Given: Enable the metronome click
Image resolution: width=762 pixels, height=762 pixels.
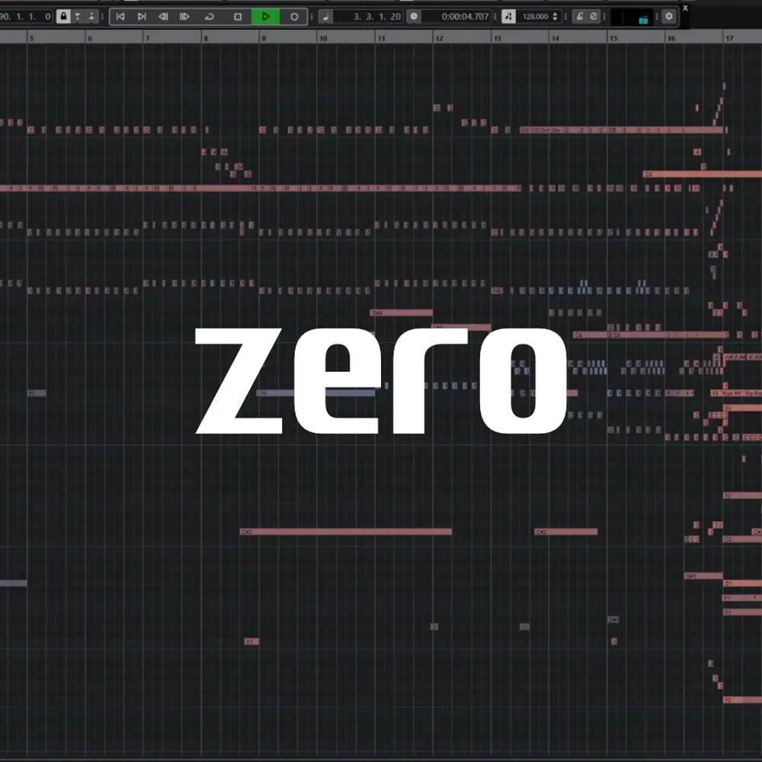Looking at the screenshot, I should click(x=579, y=16).
